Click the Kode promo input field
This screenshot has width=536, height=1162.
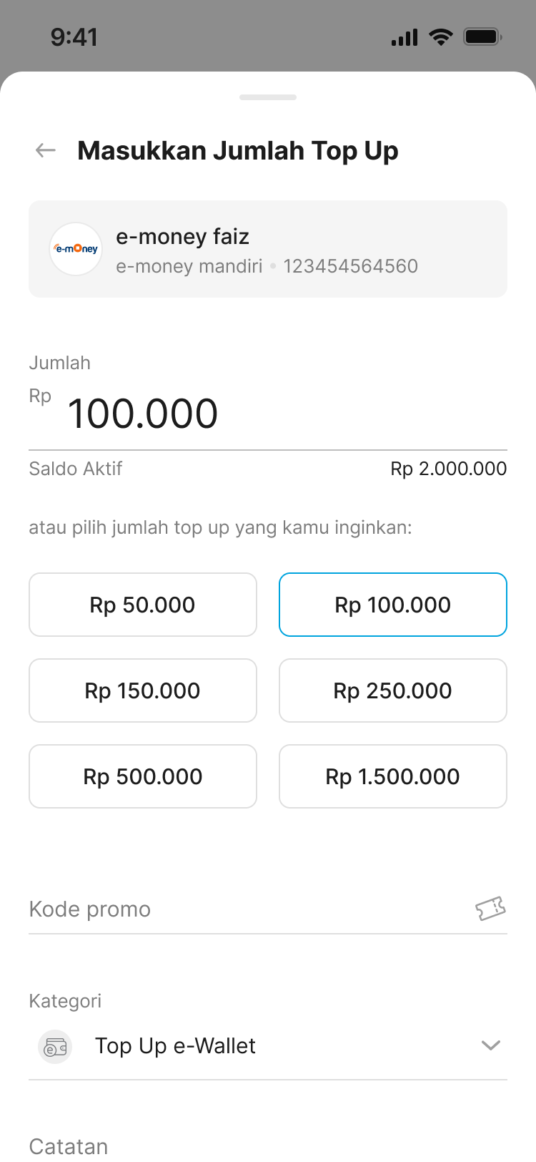coord(243,909)
